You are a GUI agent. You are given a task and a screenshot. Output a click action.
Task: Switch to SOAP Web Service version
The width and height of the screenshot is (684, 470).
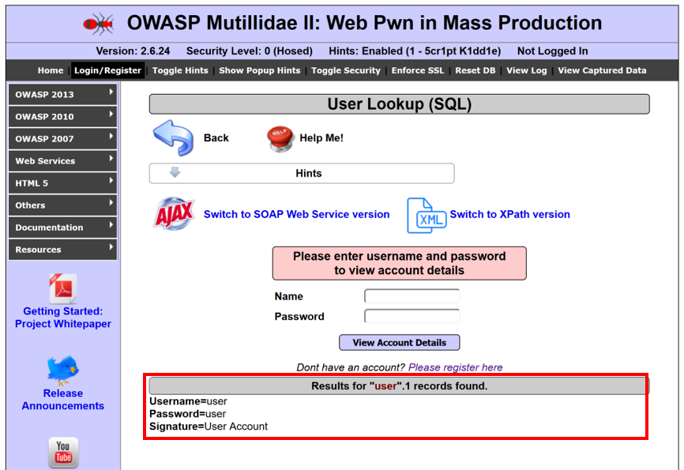tap(297, 214)
